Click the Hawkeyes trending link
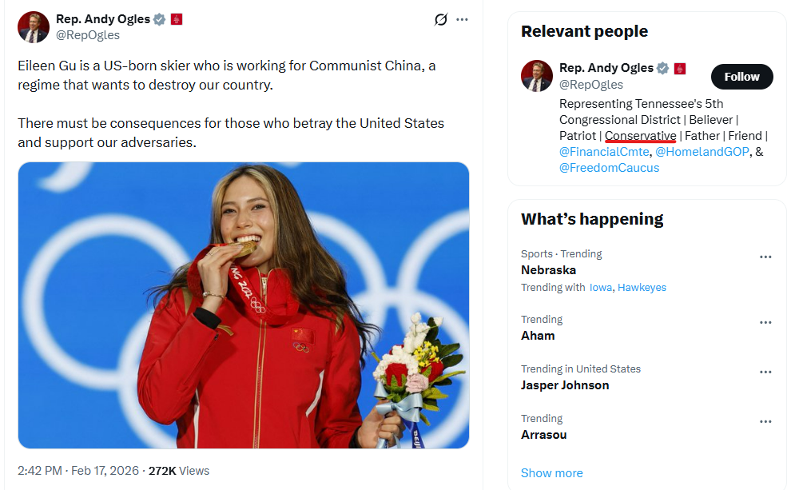This screenshot has width=791, height=490. (x=642, y=288)
